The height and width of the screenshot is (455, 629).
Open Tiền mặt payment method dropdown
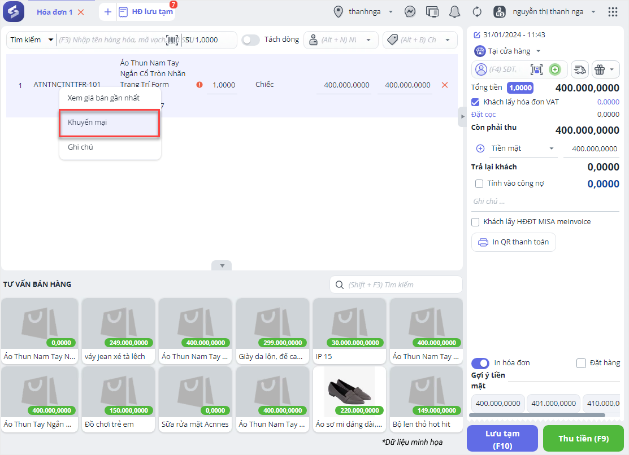[x=522, y=148]
